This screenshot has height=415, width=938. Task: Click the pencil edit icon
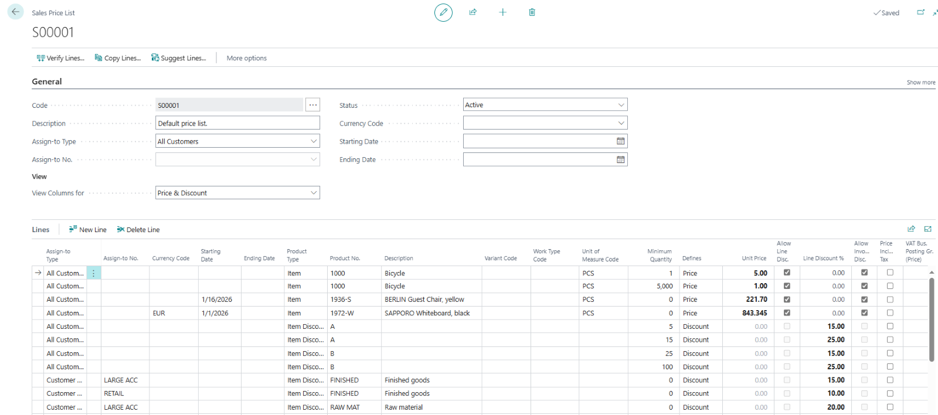click(x=443, y=12)
